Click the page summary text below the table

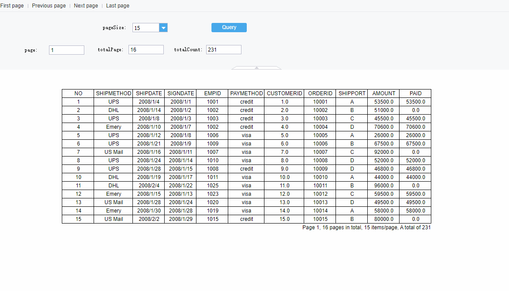point(366,228)
